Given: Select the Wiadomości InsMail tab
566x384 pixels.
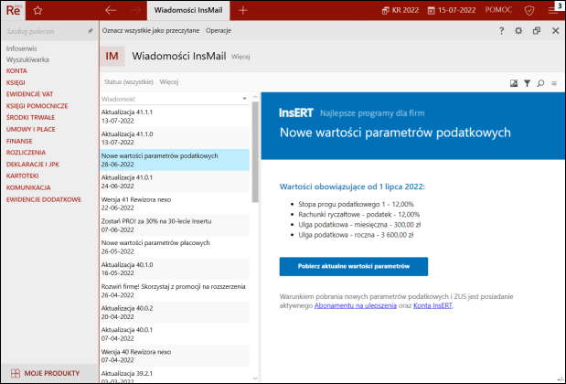Looking at the screenshot, I should point(188,10).
